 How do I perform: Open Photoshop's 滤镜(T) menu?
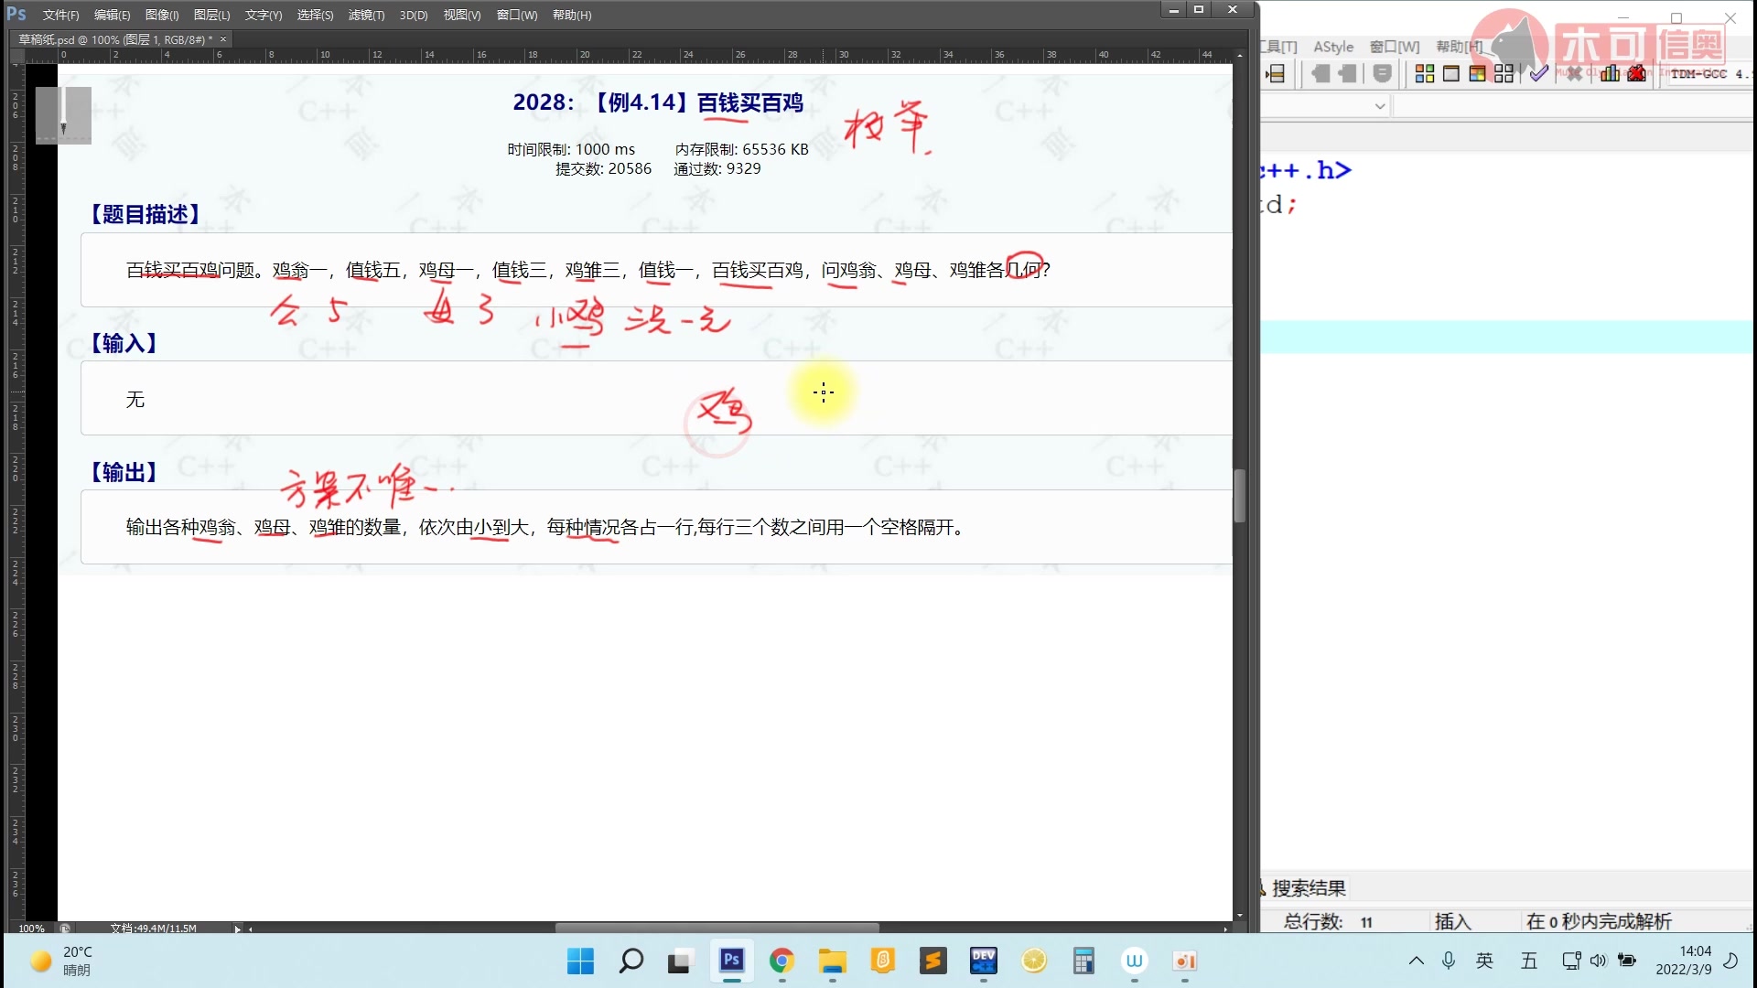(366, 15)
